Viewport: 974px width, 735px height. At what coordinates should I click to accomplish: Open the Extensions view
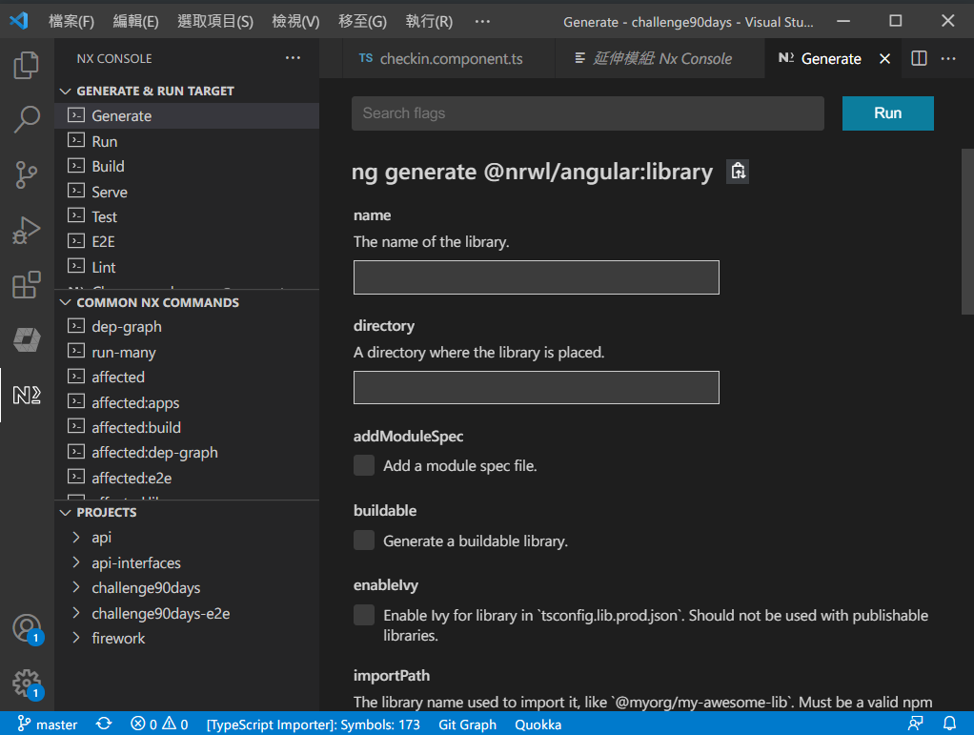coord(26,284)
